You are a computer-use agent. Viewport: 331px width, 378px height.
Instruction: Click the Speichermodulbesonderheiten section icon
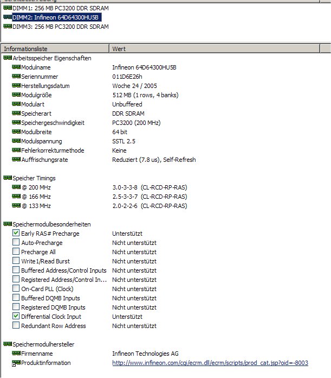coord(8,224)
